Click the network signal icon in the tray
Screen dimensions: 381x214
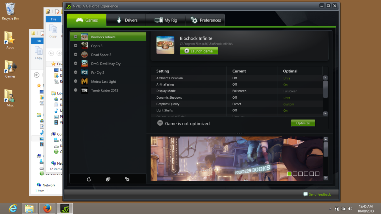pyautogui.click(x=343, y=209)
